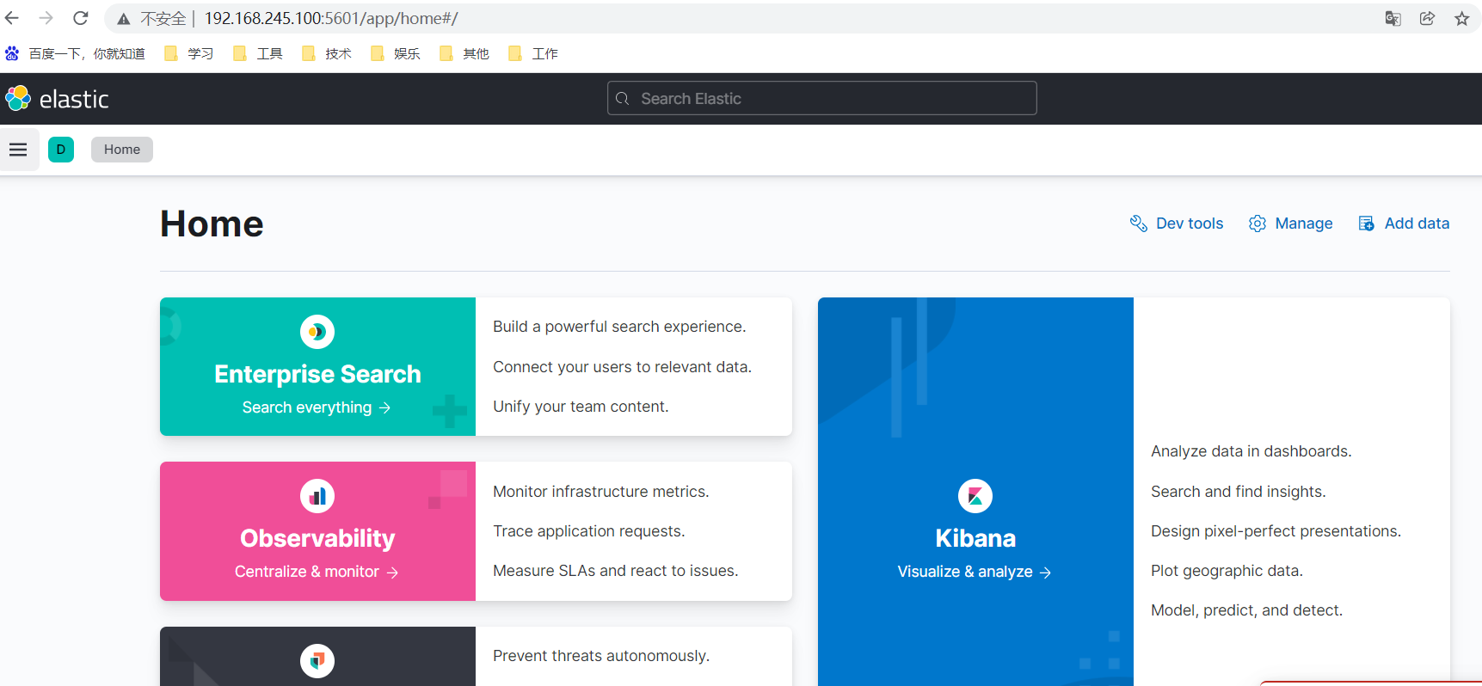
Task: Click 'Measure SLAs and react to issues.' text
Action: pyautogui.click(x=616, y=571)
